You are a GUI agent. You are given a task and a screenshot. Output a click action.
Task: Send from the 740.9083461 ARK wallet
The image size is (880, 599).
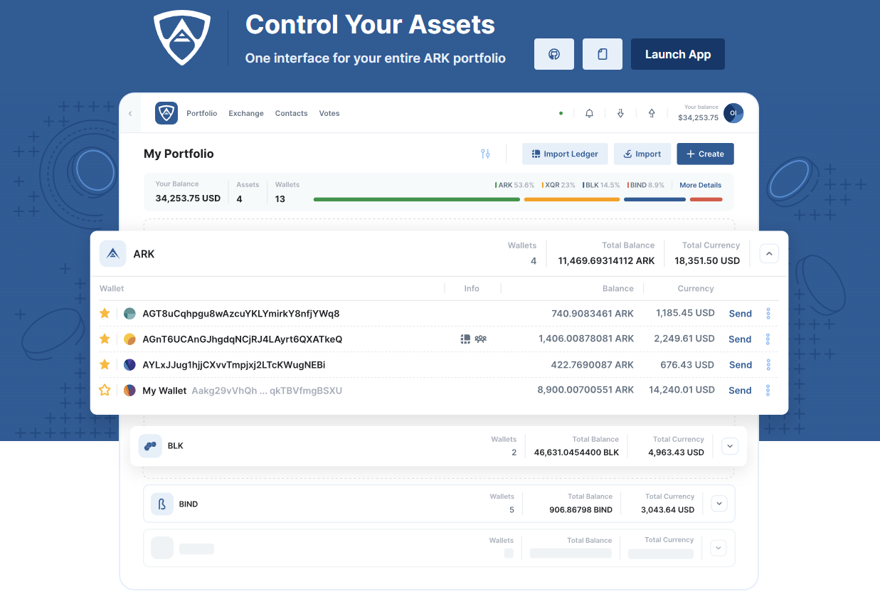(x=740, y=314)
